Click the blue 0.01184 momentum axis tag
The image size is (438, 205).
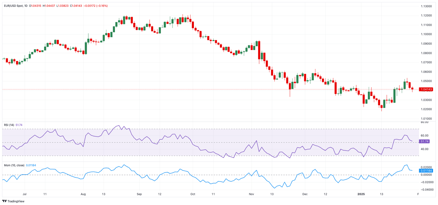coord(426,171)
